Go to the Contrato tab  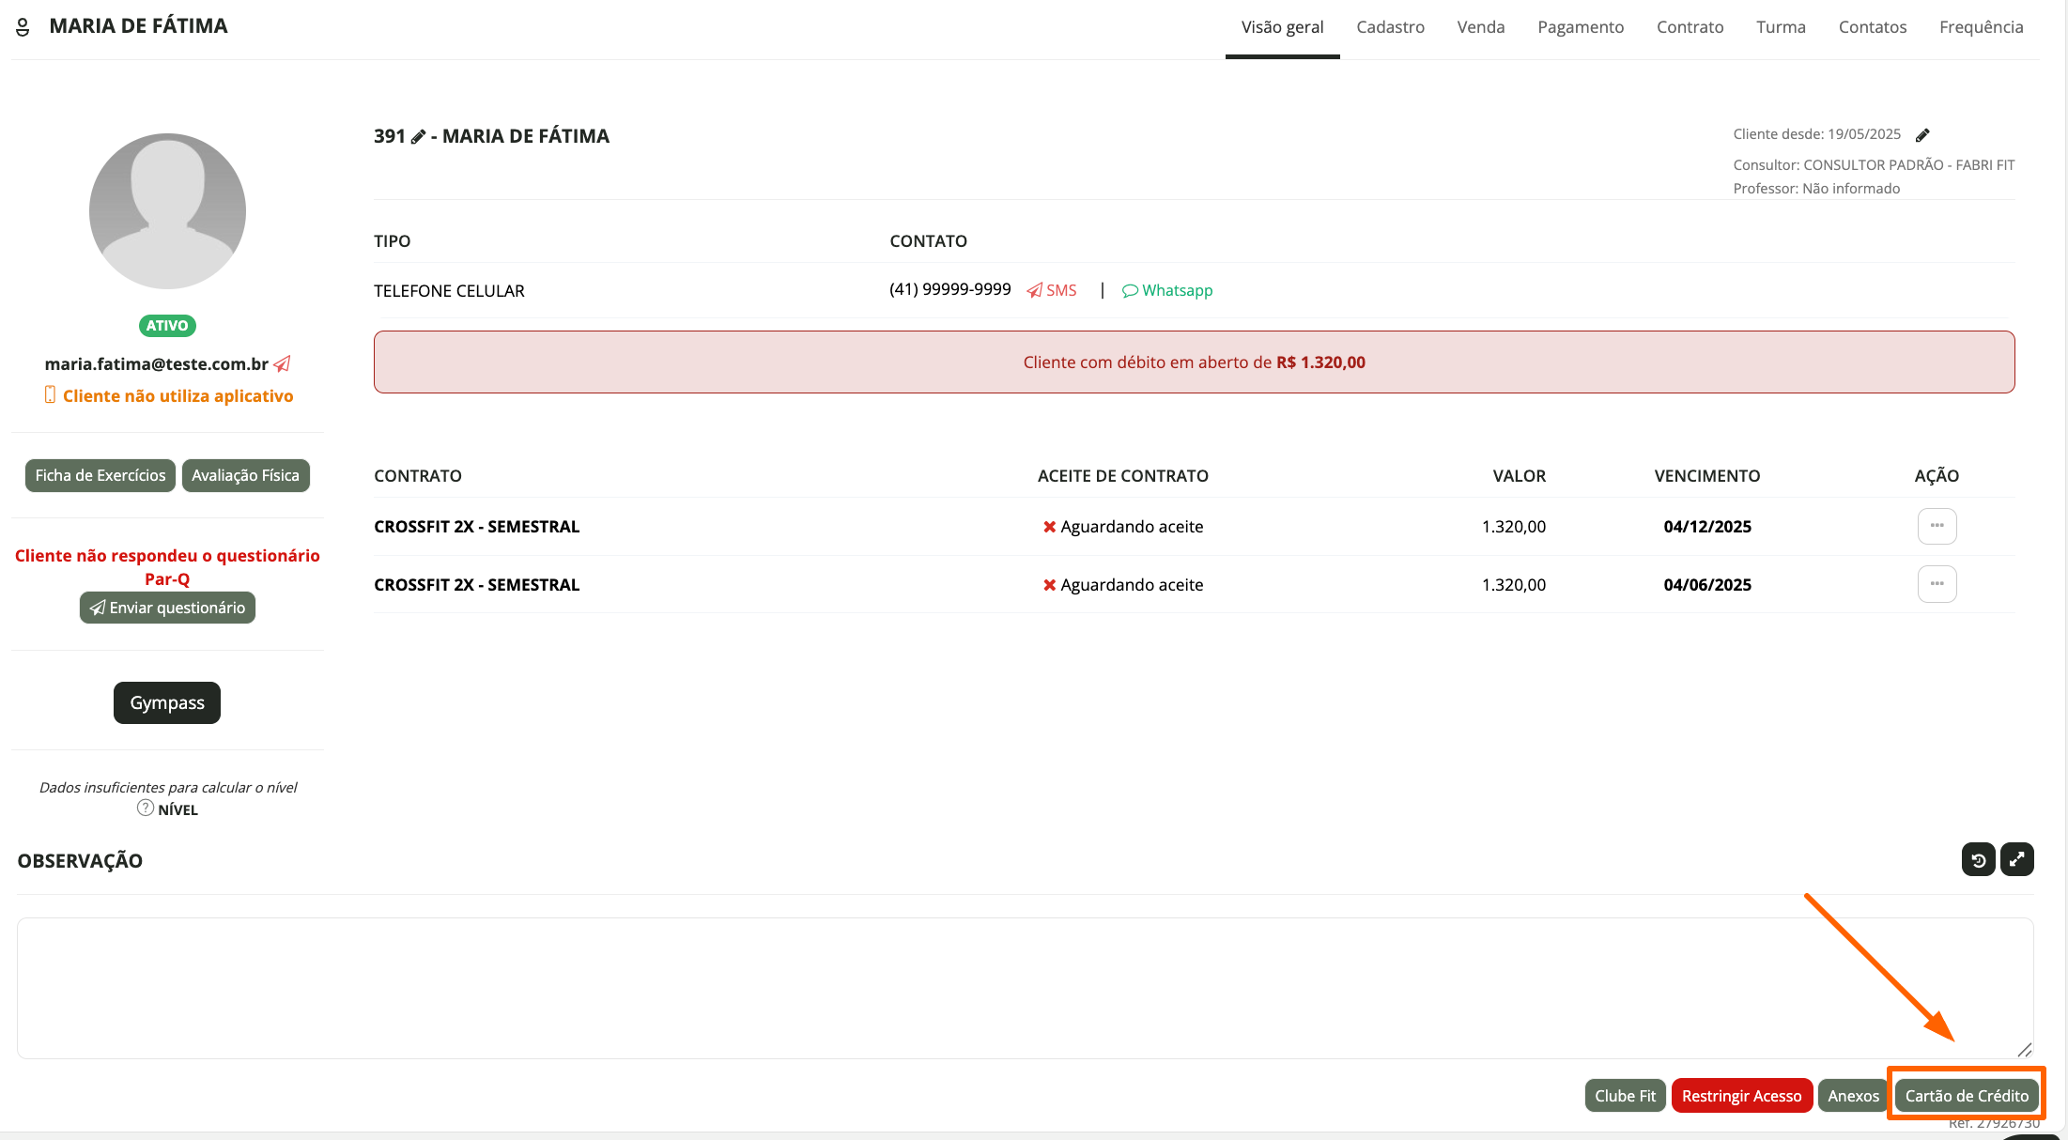coord(1690,27)
